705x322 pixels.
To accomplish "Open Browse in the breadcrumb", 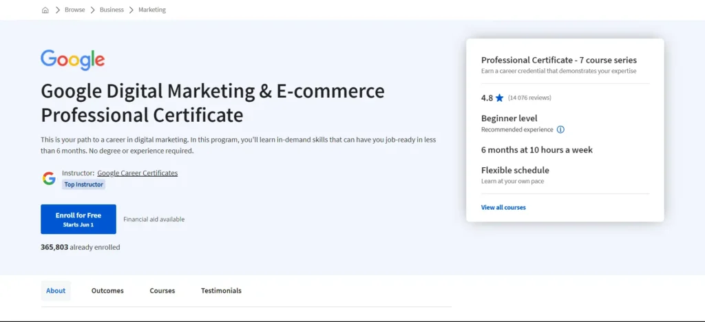I will tap(74, 10).
